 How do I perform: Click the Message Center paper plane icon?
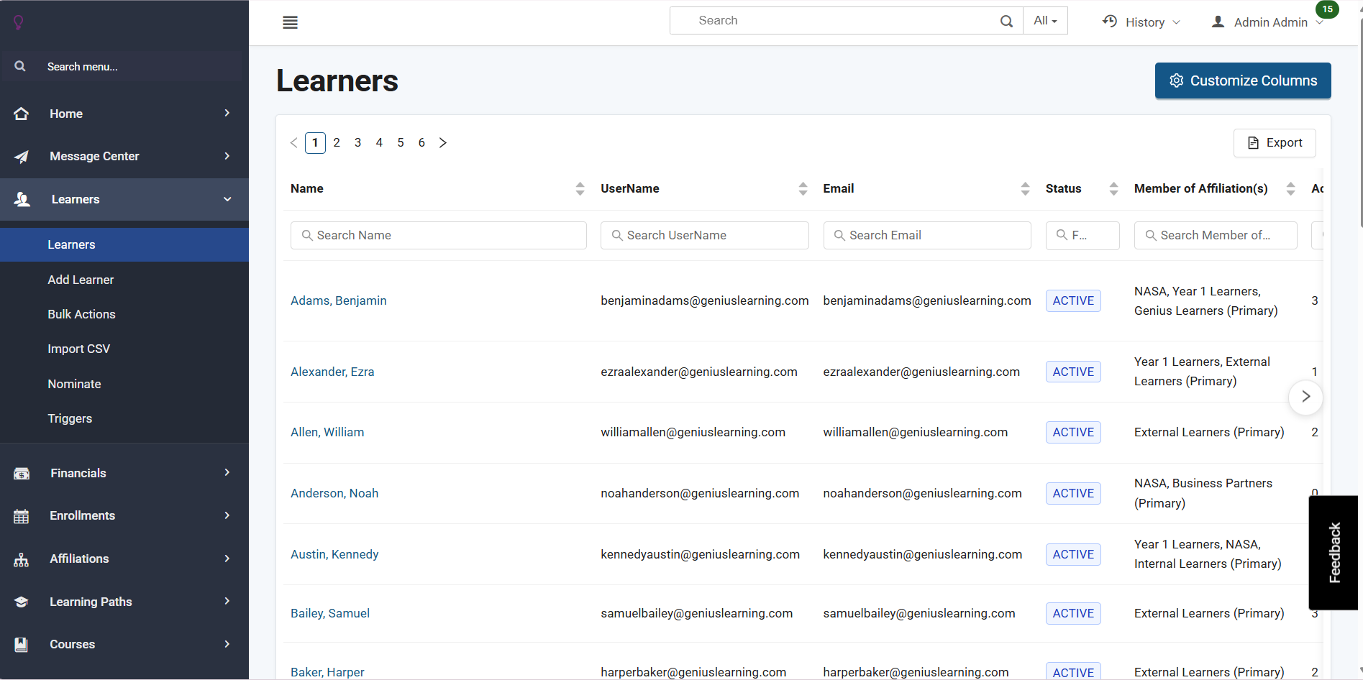(x=22, y=157)
